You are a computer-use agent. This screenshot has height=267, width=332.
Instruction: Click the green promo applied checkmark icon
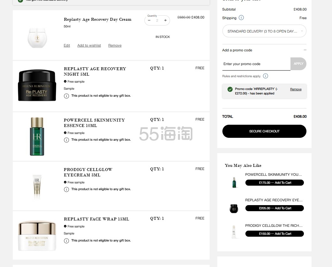pyautogui.click(x=230, y=89)
